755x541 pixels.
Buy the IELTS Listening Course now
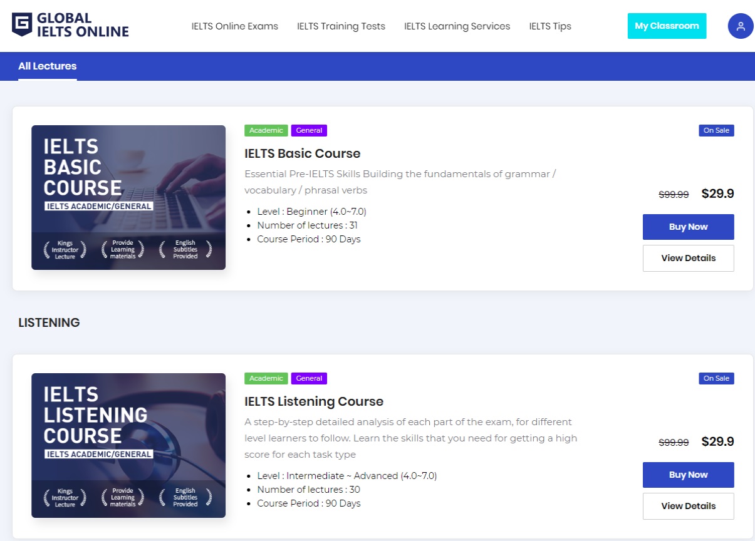tap(688, 475)
